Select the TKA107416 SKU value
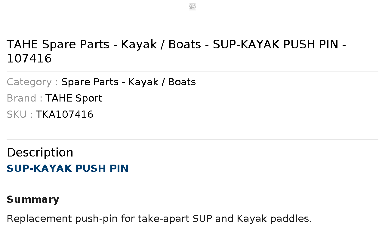This screenshot has width=385, height=234. 64,114
